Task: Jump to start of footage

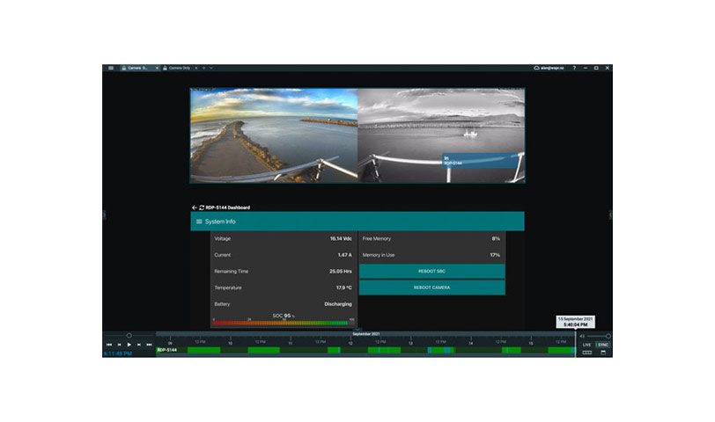Action: point(109,345)
